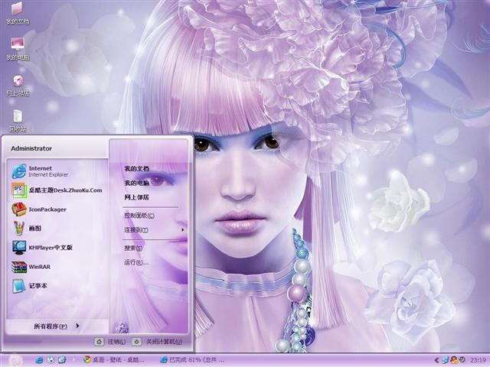Click QQ penguin tray icon
Screen dimensions: 490x367
tap(454, 360)
